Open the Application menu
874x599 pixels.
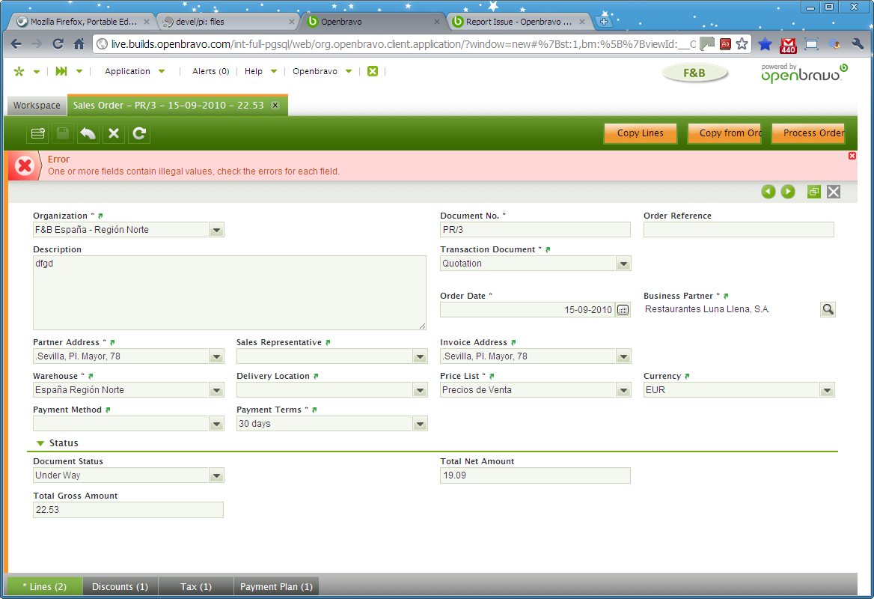coord(127,71)
